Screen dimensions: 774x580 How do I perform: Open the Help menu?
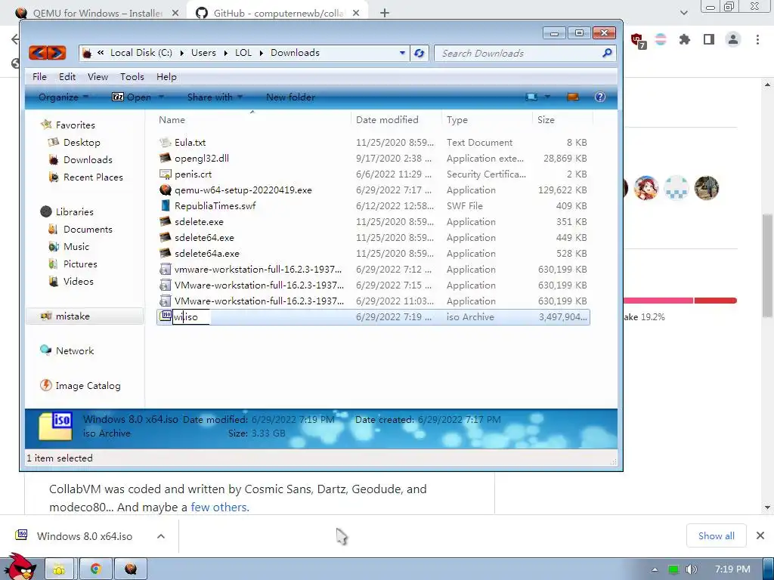[x=166, y=76]
